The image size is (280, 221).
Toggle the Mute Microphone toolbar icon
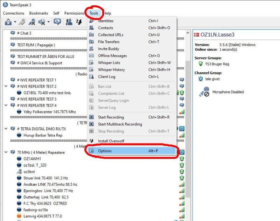32,22
